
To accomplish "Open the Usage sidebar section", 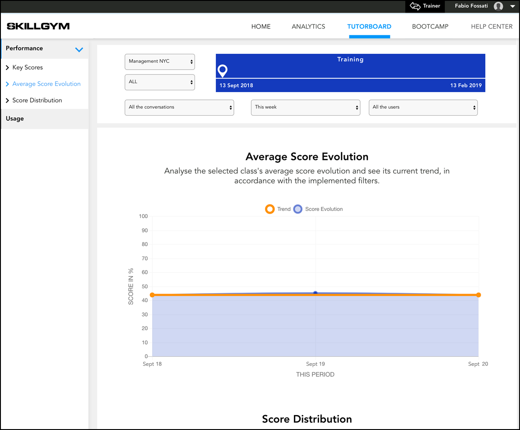I will pos(45,119).
